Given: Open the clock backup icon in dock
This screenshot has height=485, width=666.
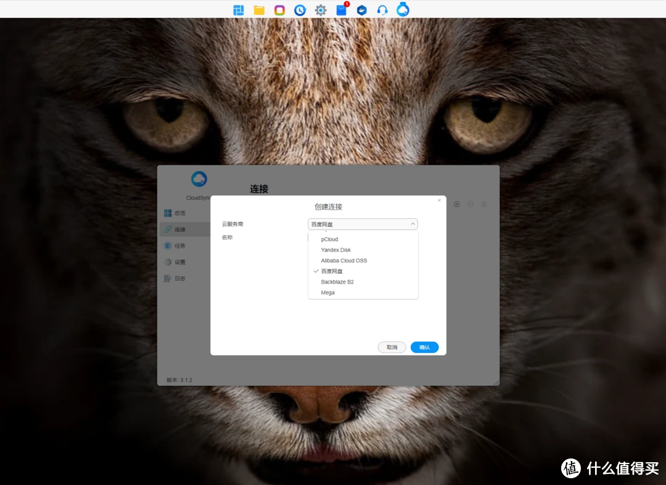Looking at the screenshot, I should click(300, 10).
